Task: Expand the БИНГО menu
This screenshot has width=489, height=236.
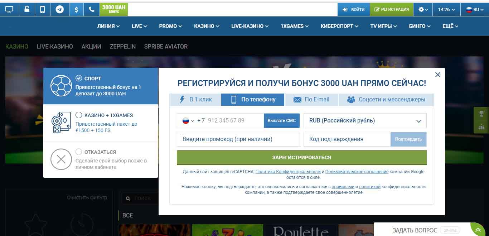Action: pyautogui.click(x=420, y=26)
